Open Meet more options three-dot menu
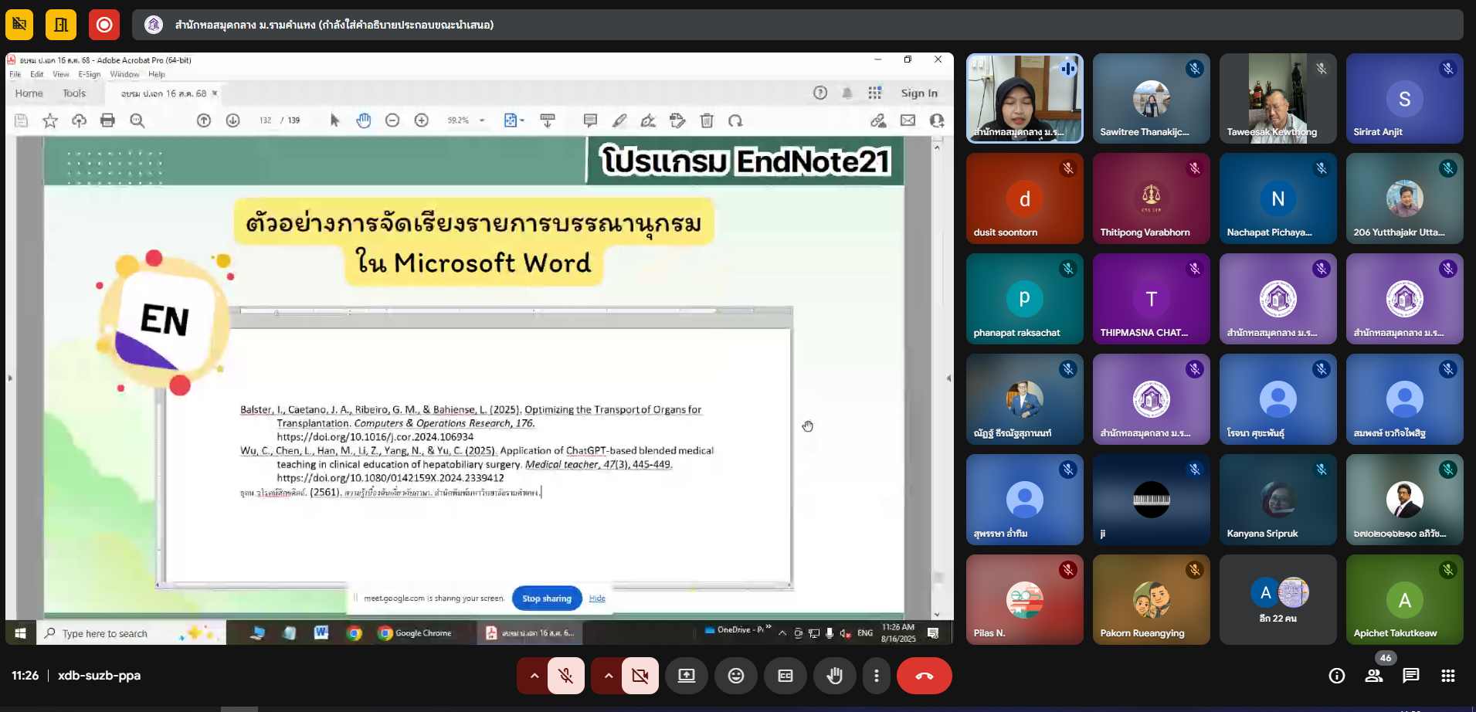 tap(876, 676)
